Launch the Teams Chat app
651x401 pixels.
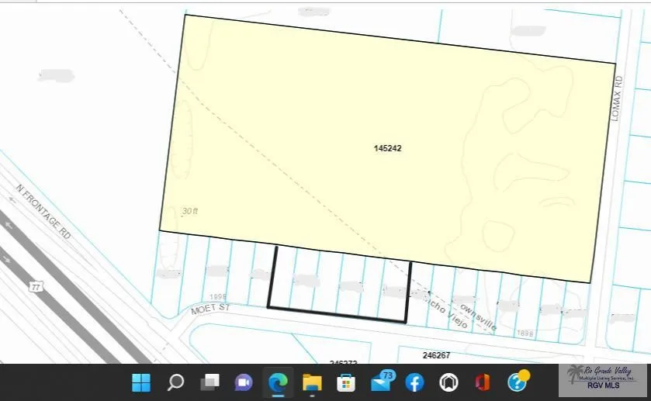coord(244,382)
